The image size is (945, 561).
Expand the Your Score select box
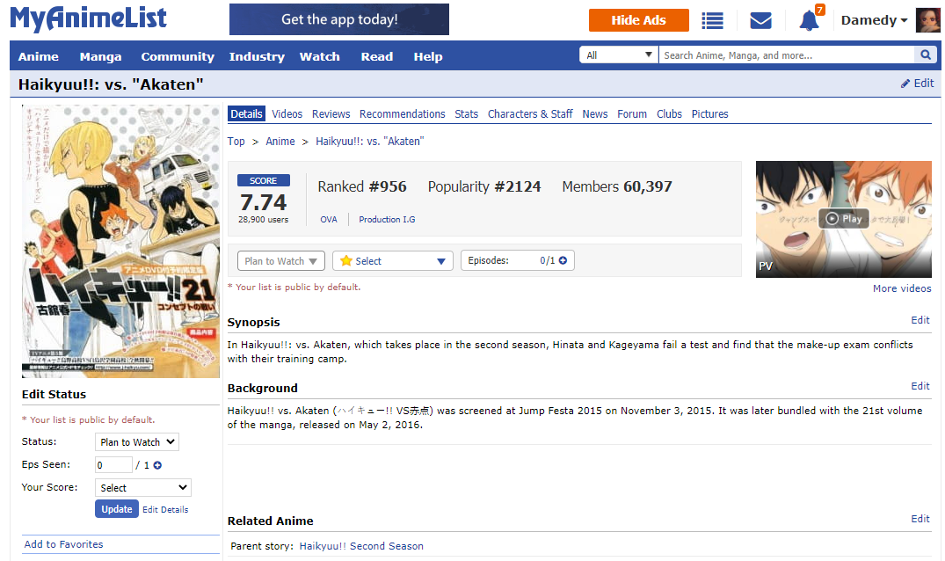143,487
